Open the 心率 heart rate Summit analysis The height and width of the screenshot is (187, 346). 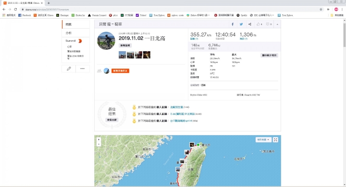click(x=70, y=47)
